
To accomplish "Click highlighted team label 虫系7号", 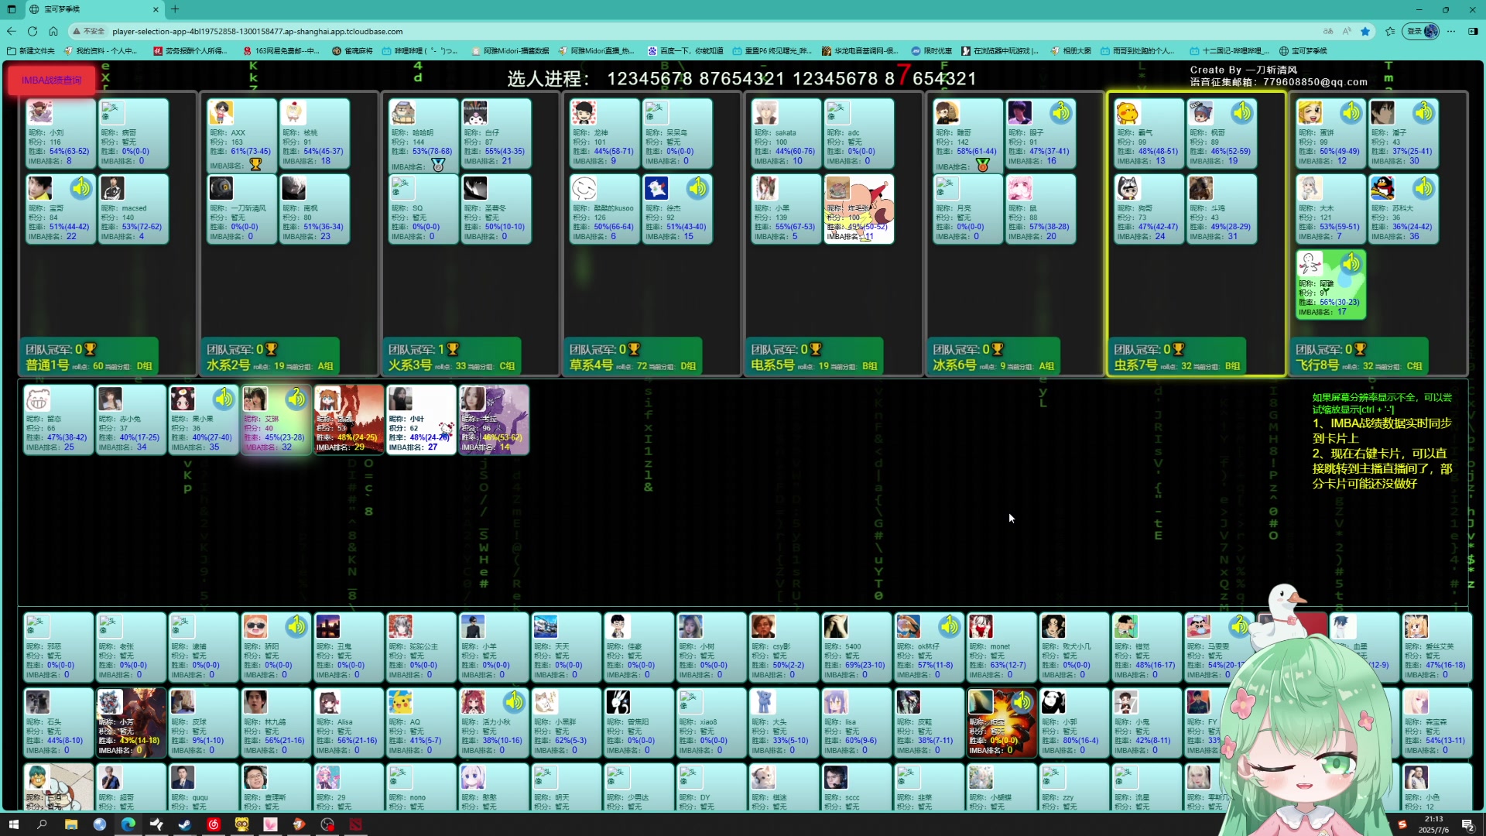I will pos(1136,365).
